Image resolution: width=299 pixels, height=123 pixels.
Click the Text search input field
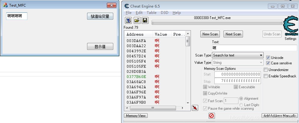(x=255, y=48)
